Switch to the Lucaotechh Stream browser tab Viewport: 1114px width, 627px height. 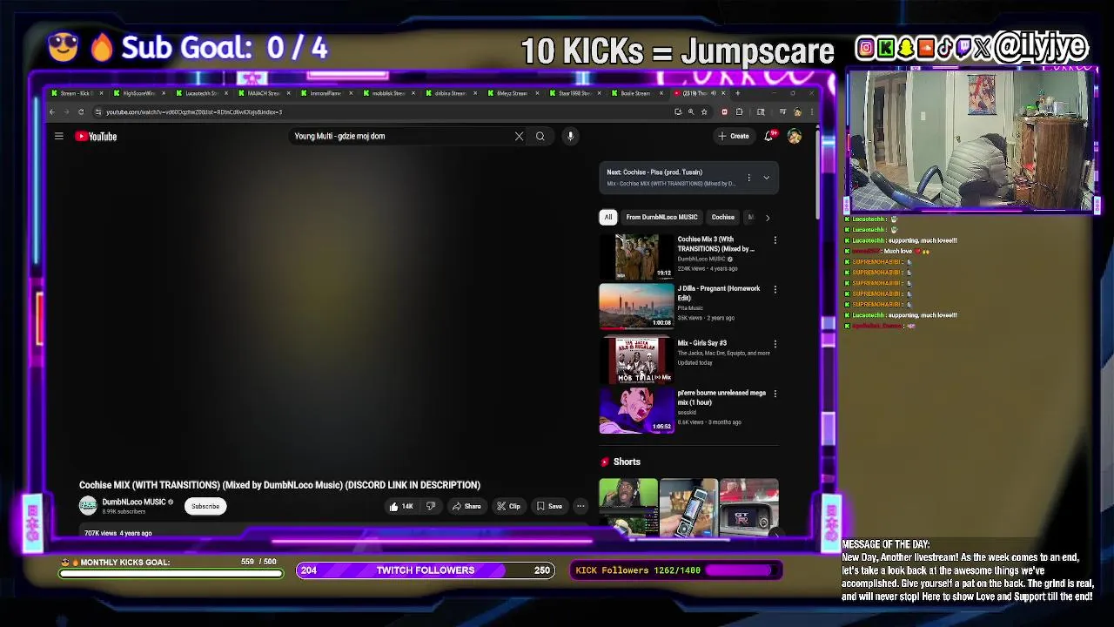pos(201,93)
